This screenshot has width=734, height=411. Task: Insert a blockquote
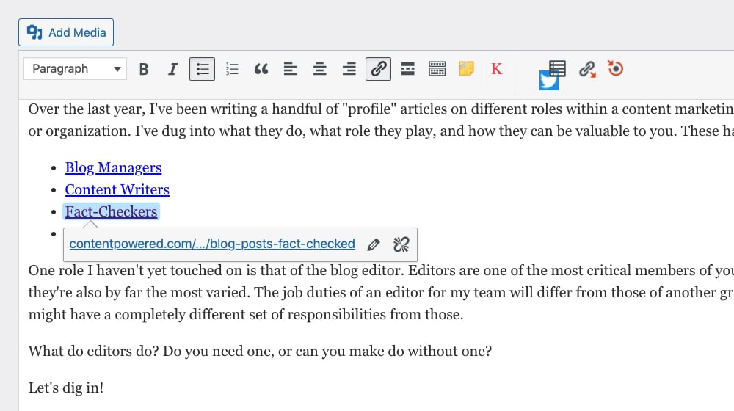tap(261, 69)
